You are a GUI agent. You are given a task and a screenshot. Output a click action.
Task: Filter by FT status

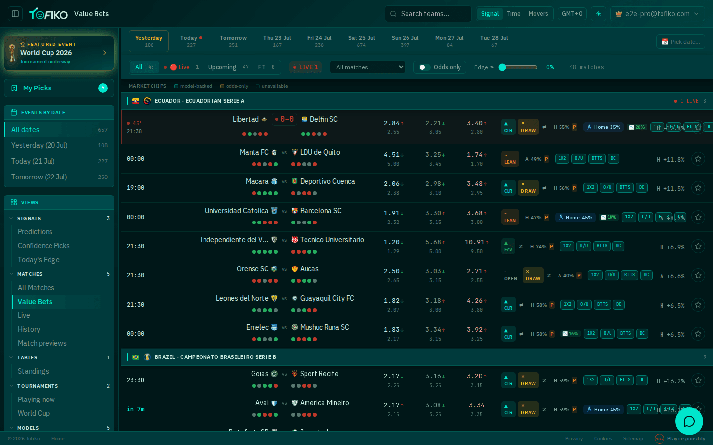point(266,67)
